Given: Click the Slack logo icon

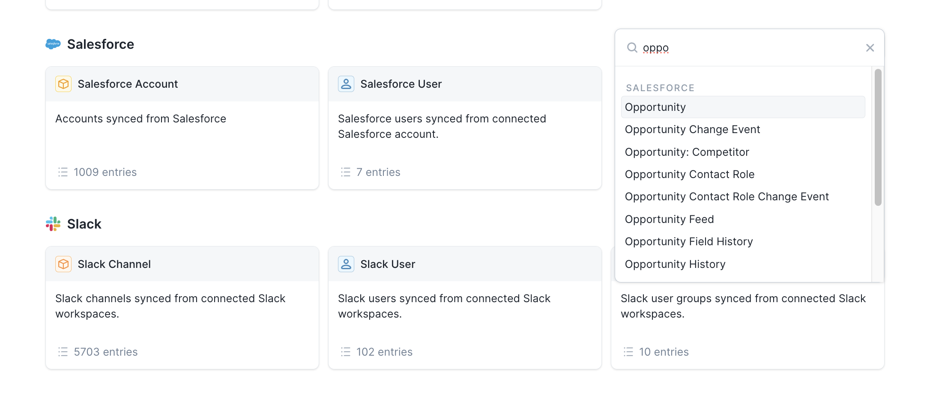Looking at the screenshot, I should coord(53,224).
